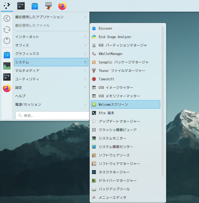Click the Firefox icon in the top panel
The image size is (199, 203).
[x=62, y=6]
